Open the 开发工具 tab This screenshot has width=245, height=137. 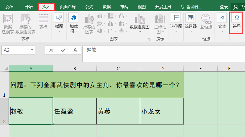163,7
